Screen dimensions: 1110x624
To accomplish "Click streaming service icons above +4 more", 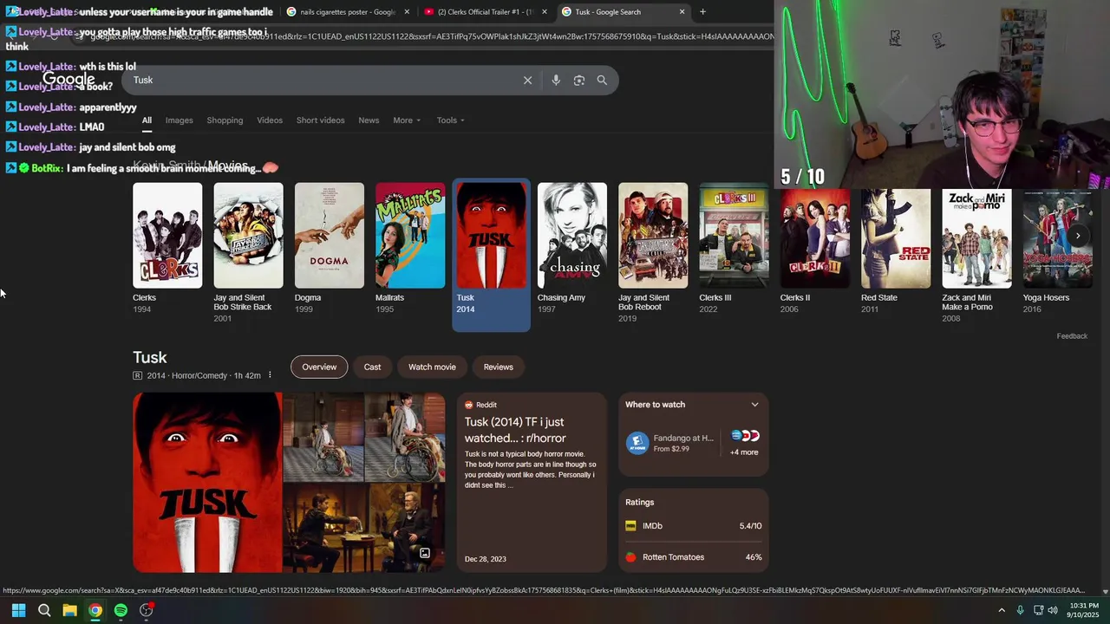I will click(x=745, y=436).
